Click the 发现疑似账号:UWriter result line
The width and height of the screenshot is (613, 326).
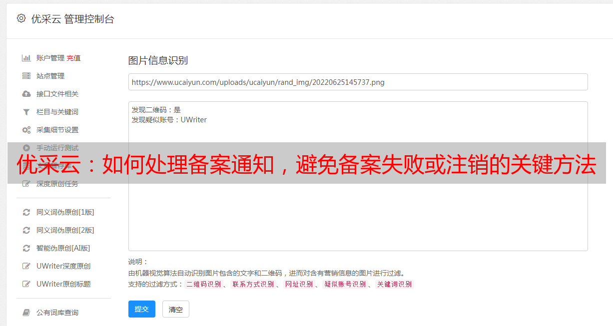[x=169, y=120]
